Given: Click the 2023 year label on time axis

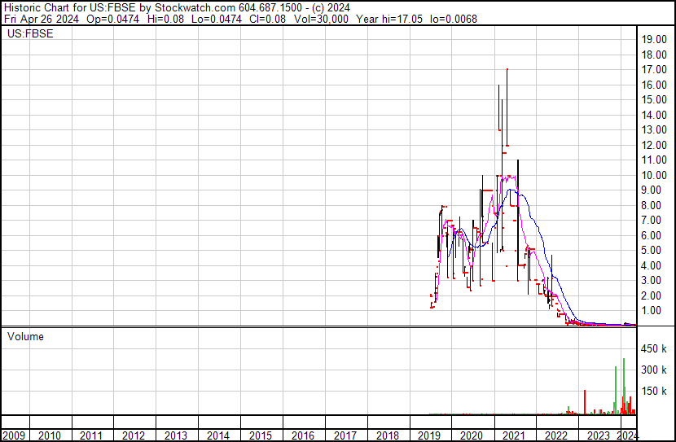Looking at the screenshot, I should (597, 435).
